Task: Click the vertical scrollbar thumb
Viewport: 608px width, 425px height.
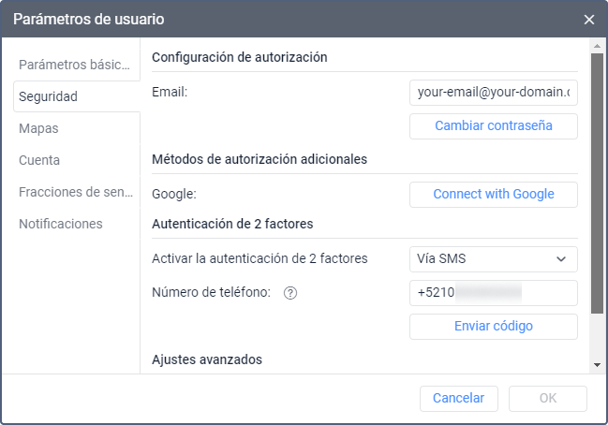Action: tap(597, 183)
